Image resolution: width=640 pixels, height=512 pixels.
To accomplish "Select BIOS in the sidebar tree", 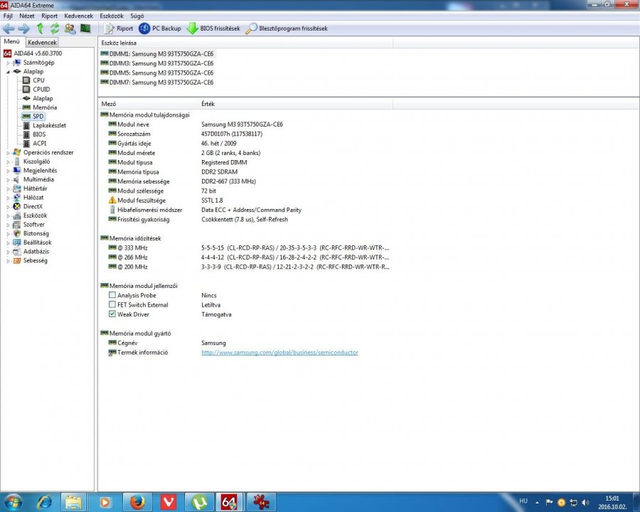I will pyautogui.click(x=39, y=134).
